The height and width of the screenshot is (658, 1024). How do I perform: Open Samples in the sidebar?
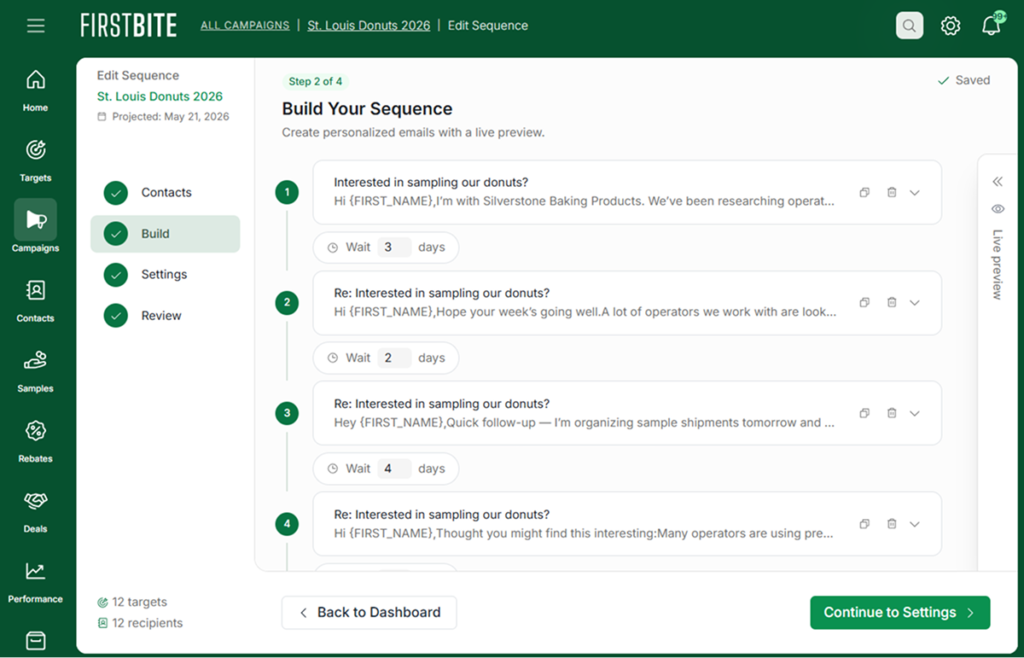click(36, 370)
